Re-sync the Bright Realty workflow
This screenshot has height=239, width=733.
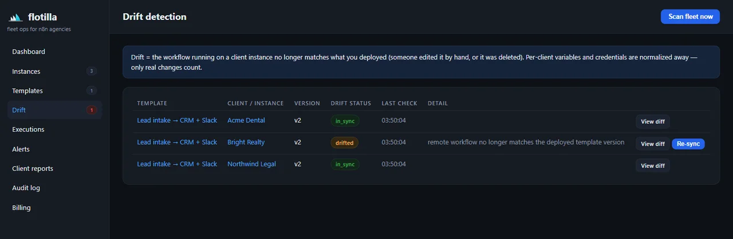688,144
